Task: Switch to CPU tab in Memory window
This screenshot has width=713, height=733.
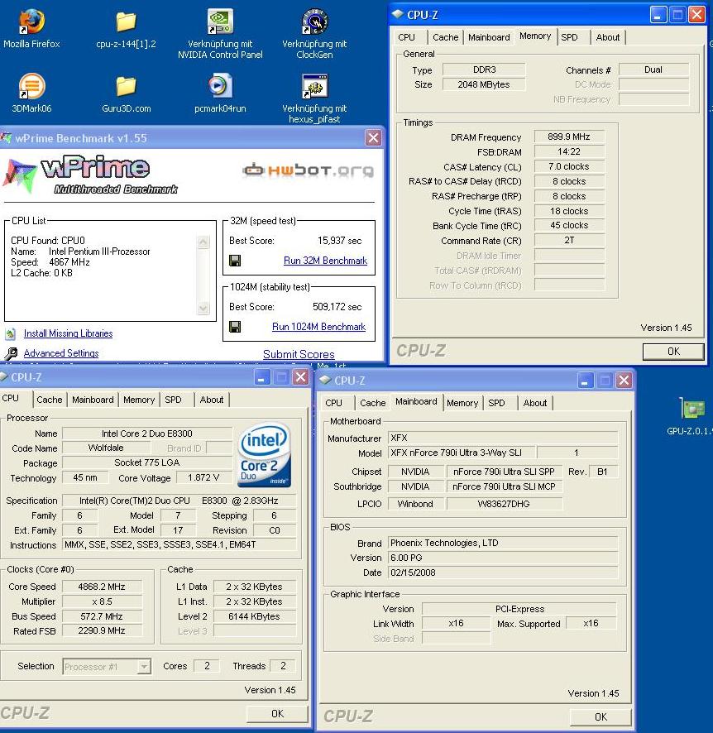Action: click(406, 37)
